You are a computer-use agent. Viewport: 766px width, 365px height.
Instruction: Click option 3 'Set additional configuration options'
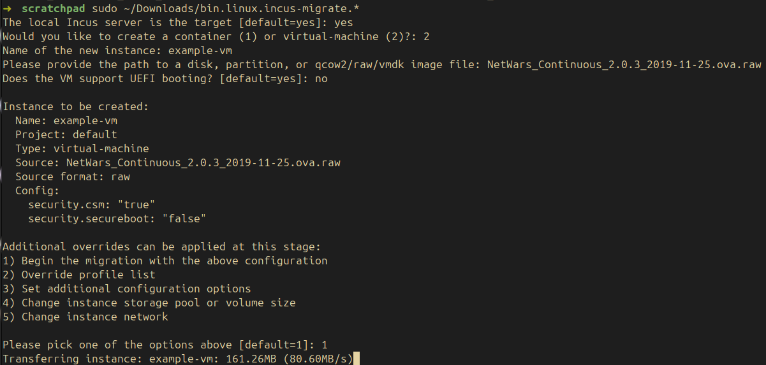tap(126, 289)
